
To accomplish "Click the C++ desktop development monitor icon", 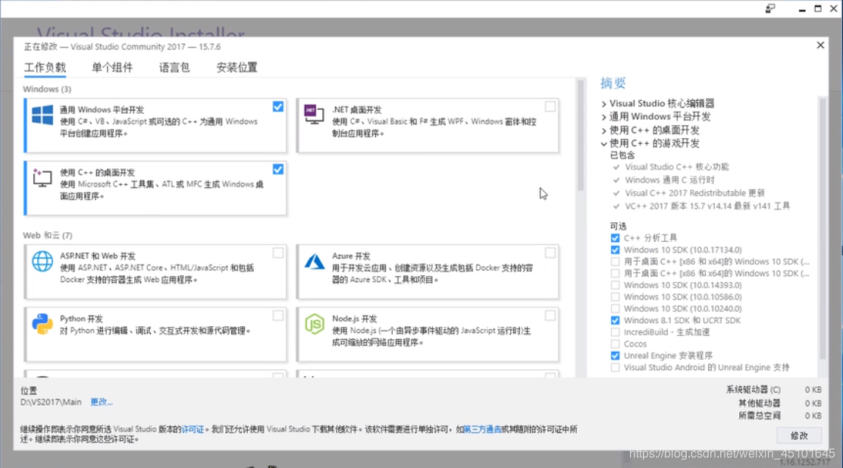I will click(x=42, y=177).
